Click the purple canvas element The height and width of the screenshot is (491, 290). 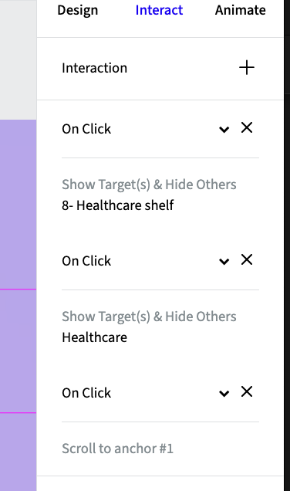pos(19,305)
